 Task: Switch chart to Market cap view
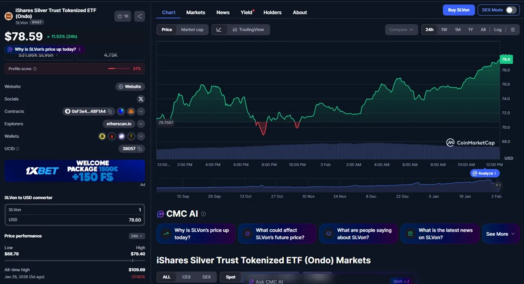pyautogui.click(x=192, y=29)
